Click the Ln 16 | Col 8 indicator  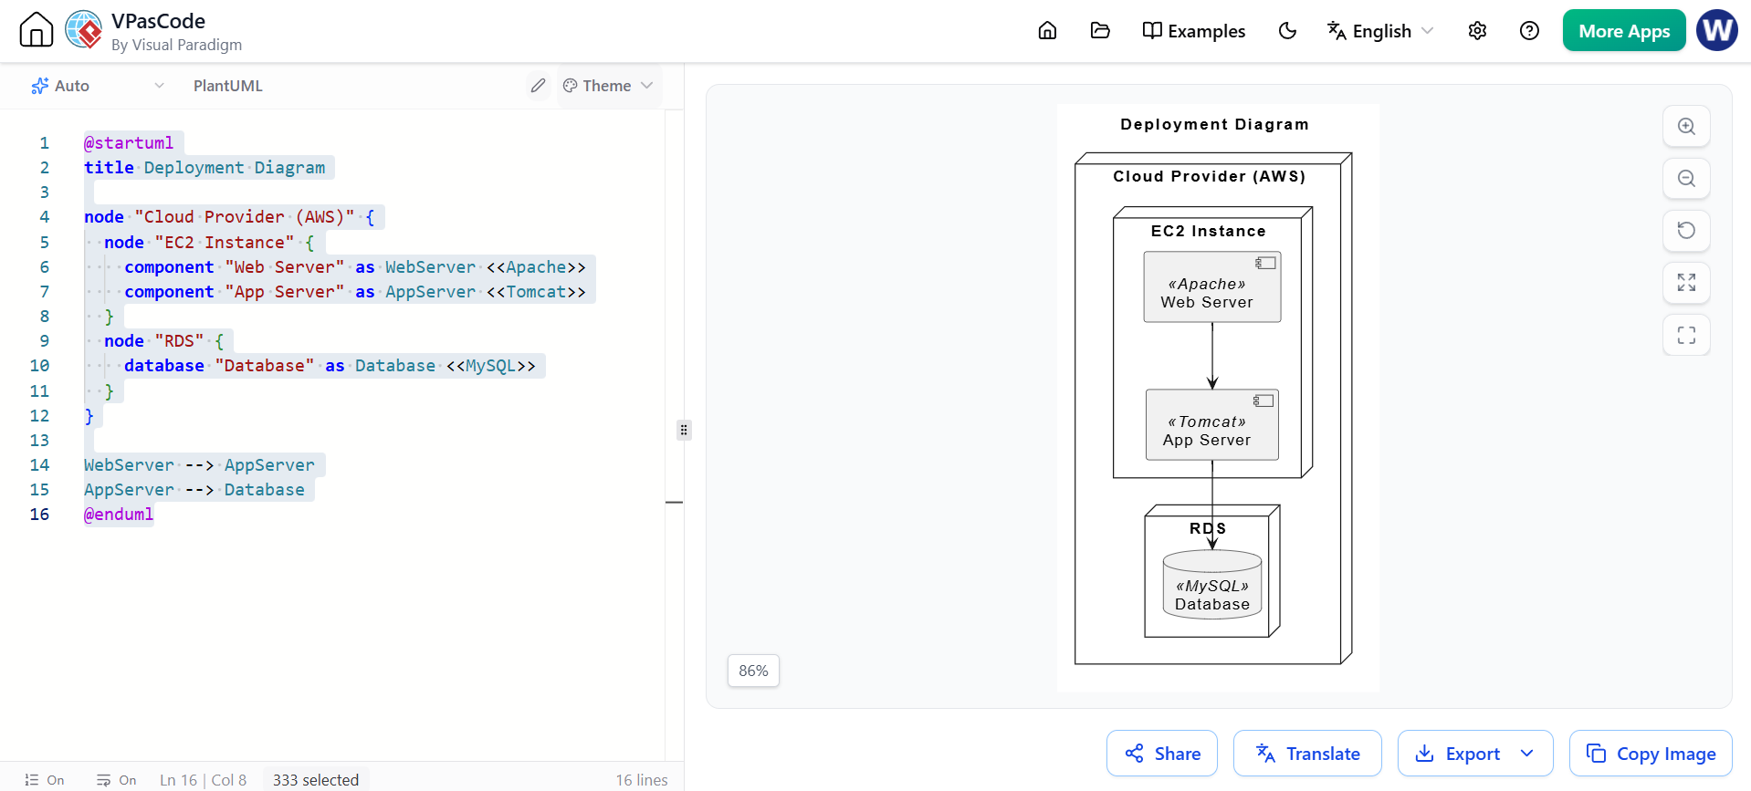point(203,780)
